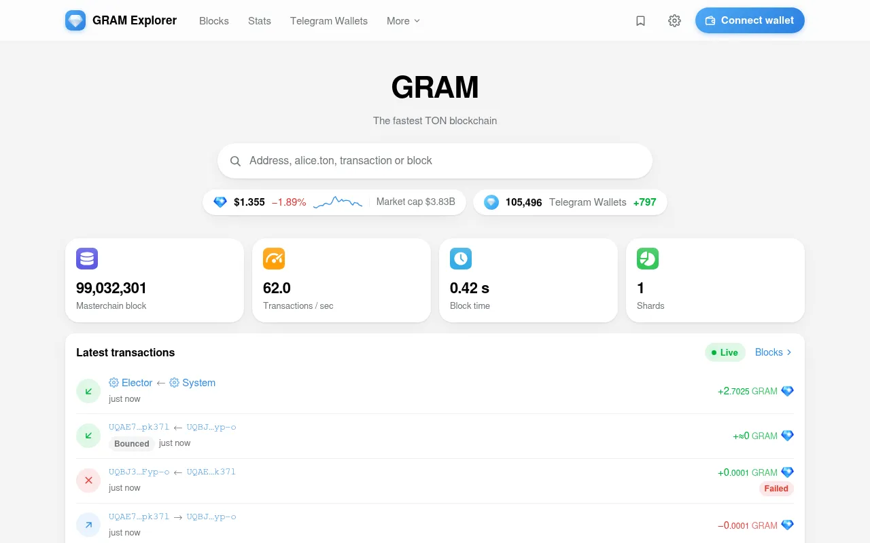Click the −1.89% price change
This screenshot has width=870, height=543.
pos(289,202)
